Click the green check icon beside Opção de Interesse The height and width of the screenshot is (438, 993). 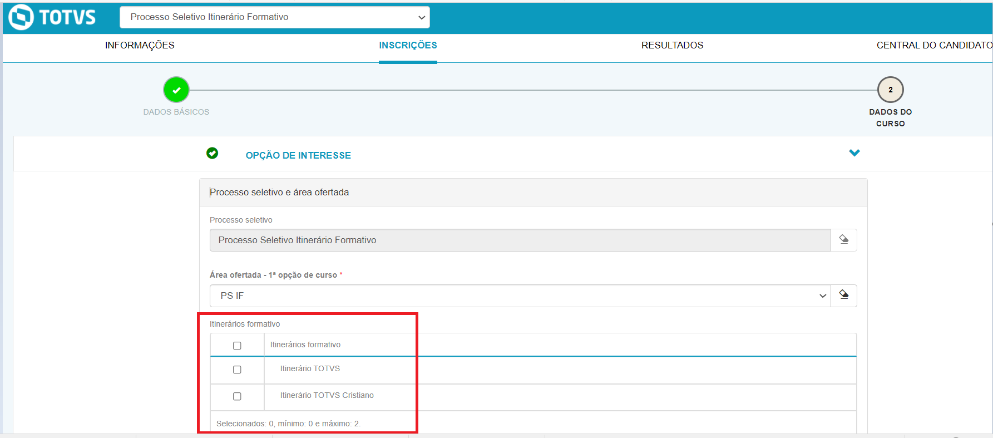212,153
